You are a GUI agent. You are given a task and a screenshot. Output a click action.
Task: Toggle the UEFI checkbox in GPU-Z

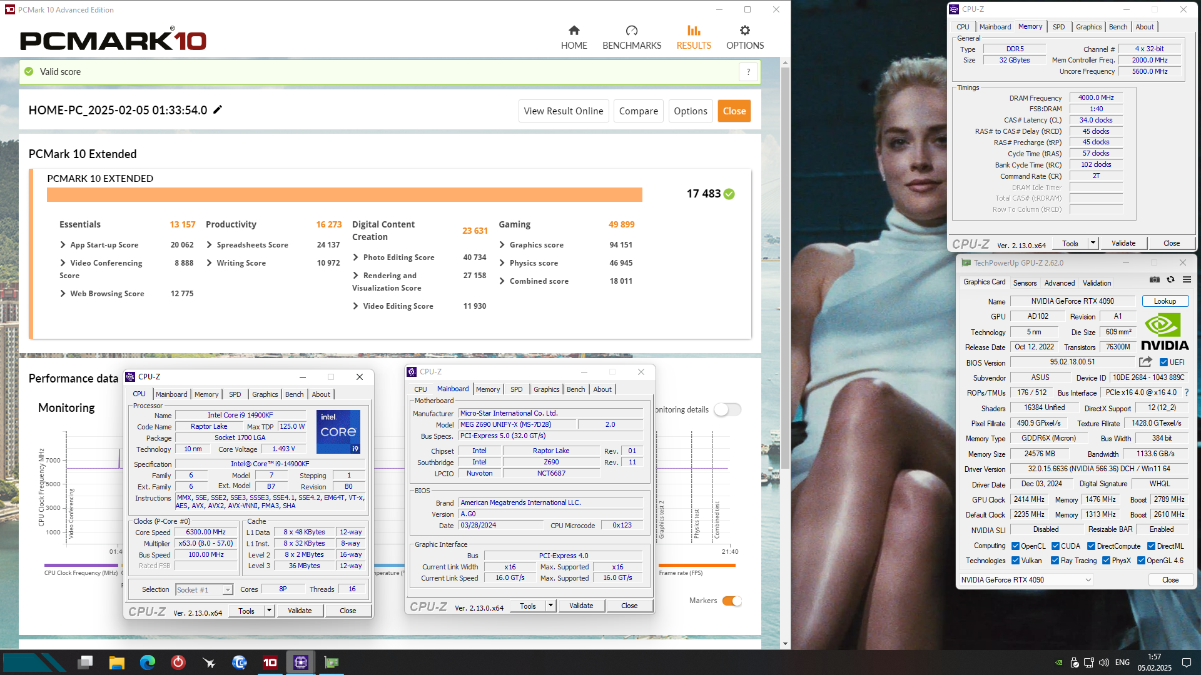[x=1163, y=362]
